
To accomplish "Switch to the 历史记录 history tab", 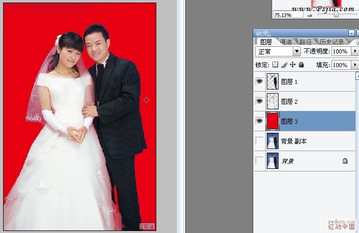I will (332, 42).
